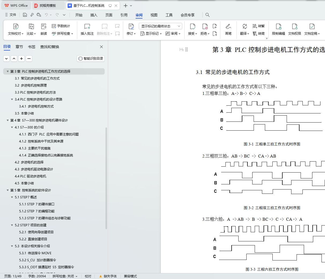Open the 翻译 translate tool
This screenshot has height=279, width=325.
(x=244, y=30)
